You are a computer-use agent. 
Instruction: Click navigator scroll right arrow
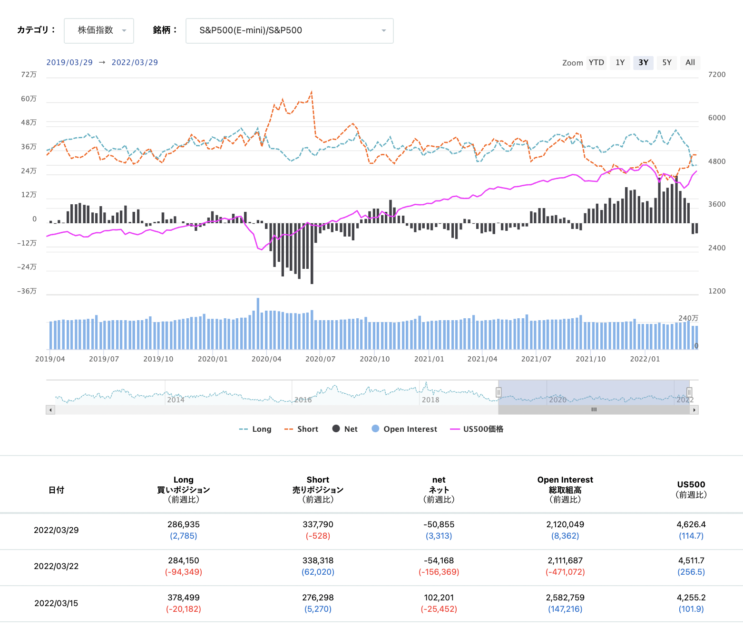(694, 410)
